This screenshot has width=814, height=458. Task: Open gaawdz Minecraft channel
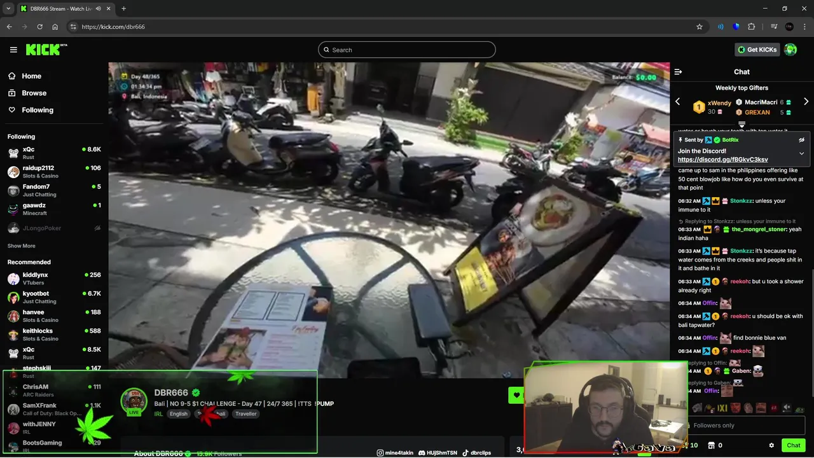pos(54,209)
